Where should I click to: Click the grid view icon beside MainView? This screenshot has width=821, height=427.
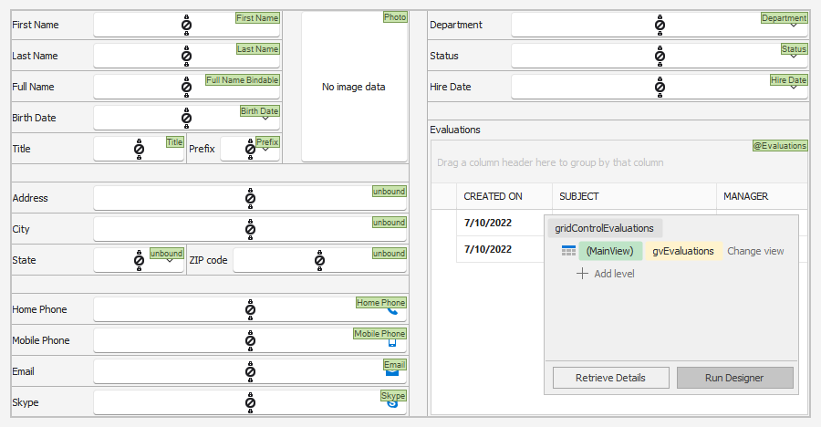[568, 251]
